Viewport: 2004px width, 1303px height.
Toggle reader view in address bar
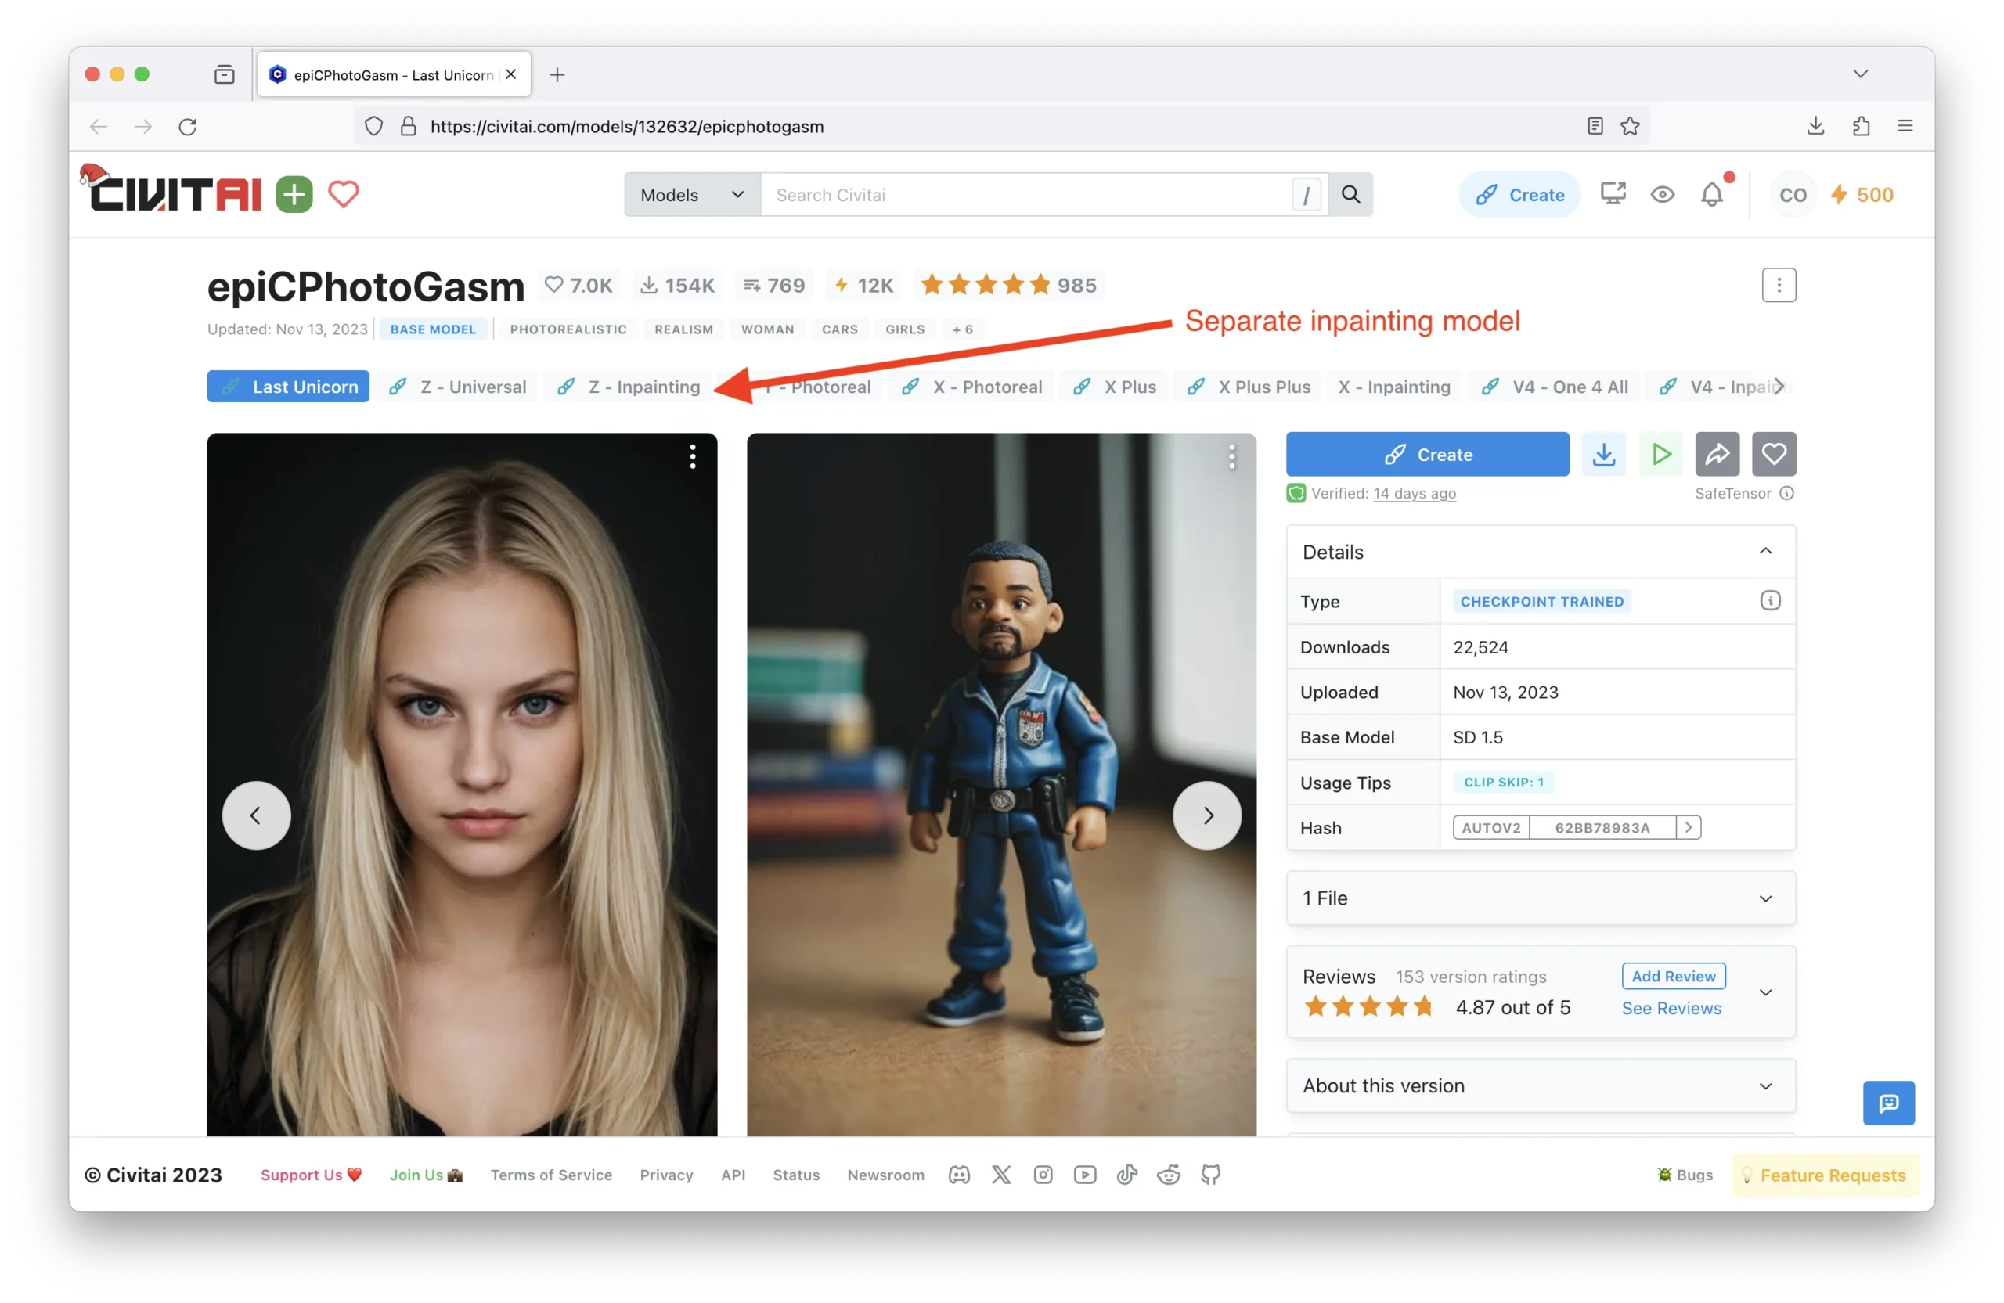tap(1595, 126)
